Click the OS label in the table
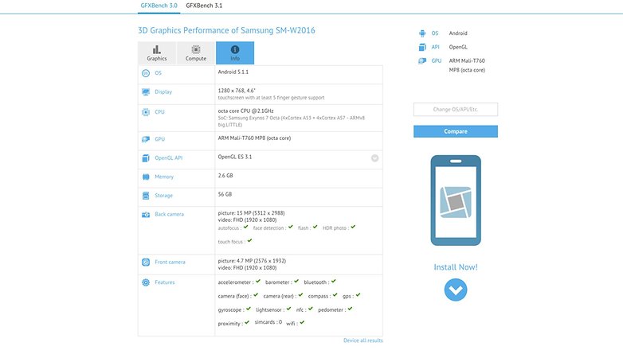623x350 pixels. [158, 73]
